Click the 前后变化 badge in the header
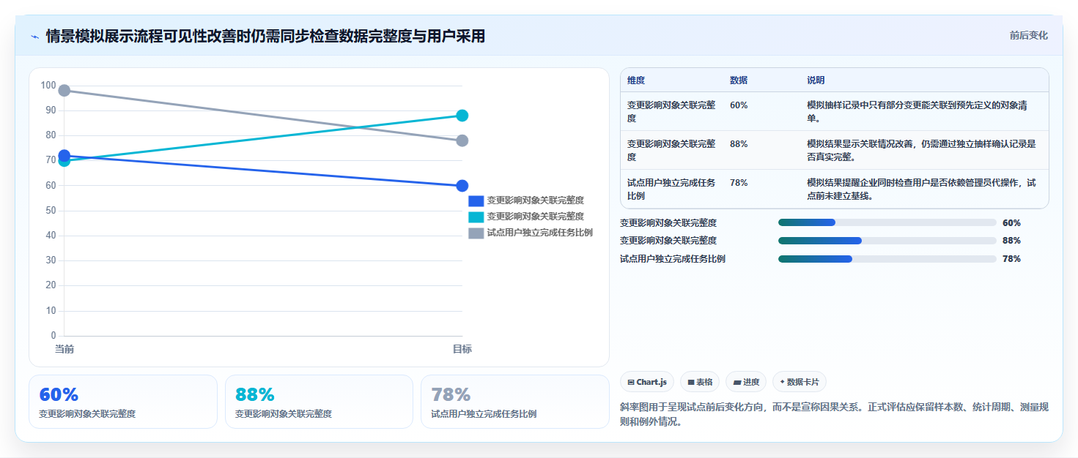The height and width of the screenshot is (458, 1078). [1028, 35]
